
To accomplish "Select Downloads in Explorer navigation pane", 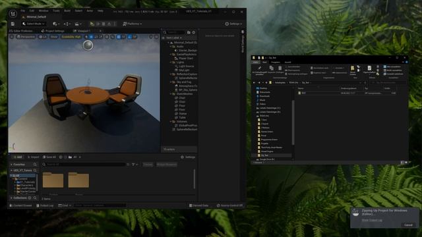I will [x=264, y=96].
